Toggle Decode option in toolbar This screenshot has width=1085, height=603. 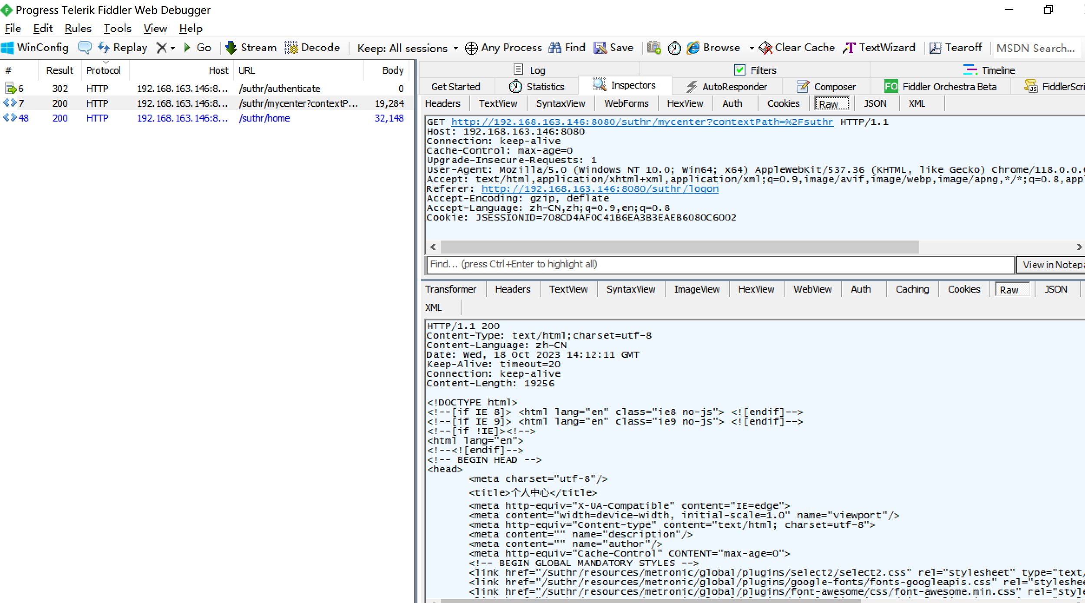click(313, 48)
